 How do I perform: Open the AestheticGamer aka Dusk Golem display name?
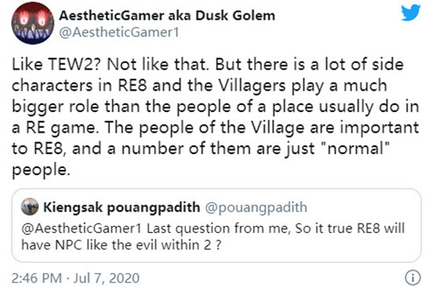[167, 16]
